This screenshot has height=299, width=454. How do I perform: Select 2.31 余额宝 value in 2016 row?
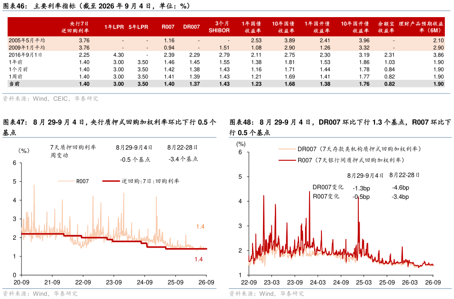tap(389, 55)
